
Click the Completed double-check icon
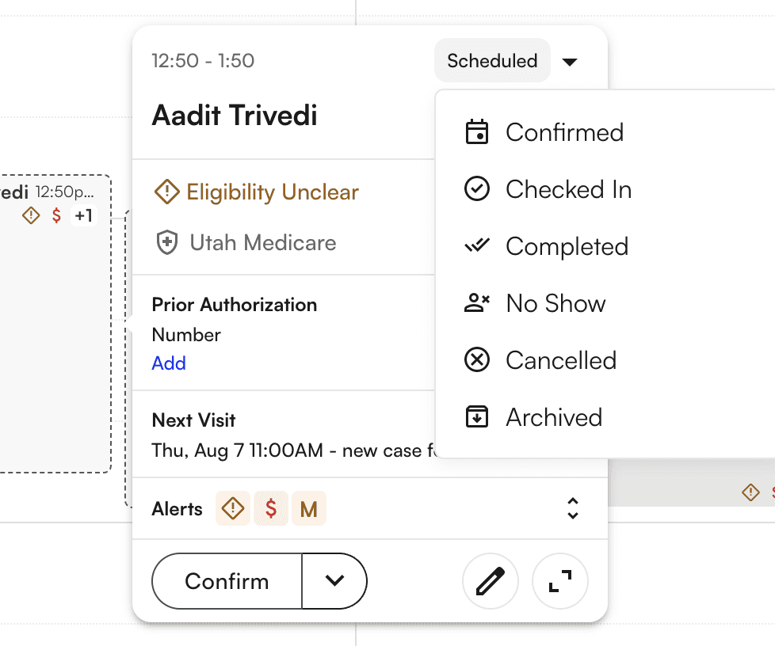click(x=476, y=246)
